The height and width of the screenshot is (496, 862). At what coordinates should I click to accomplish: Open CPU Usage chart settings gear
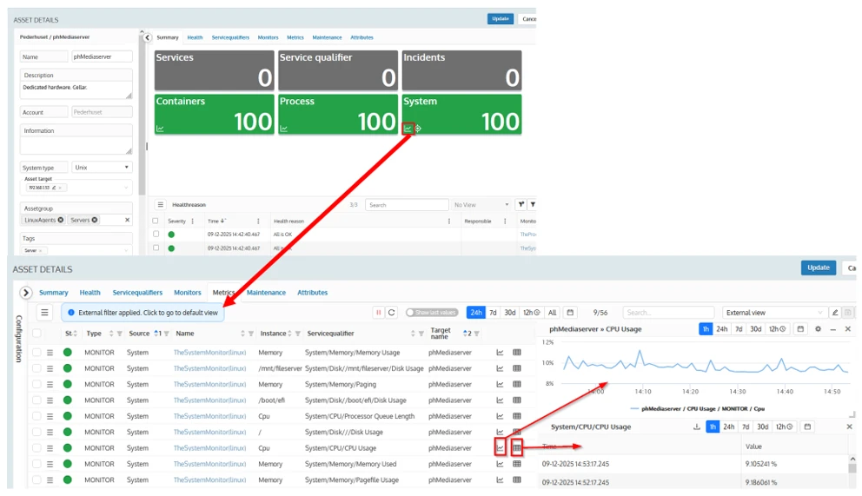[818, 329]
